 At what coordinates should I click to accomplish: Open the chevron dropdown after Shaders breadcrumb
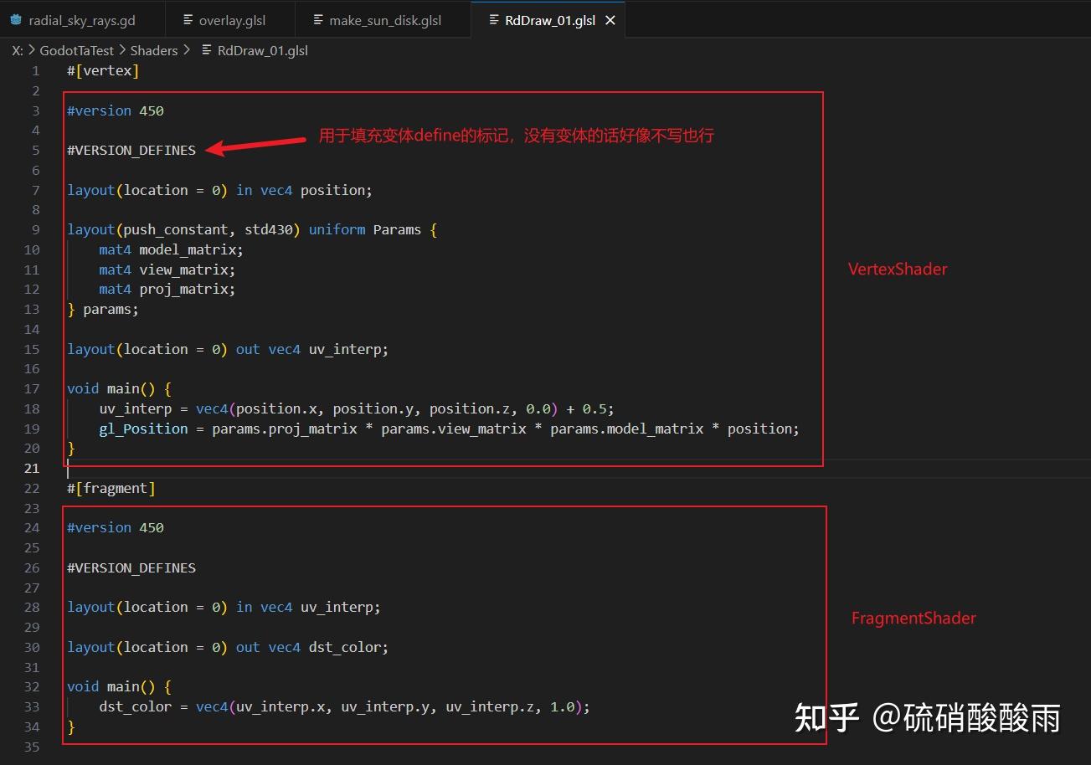coord(186,50)
